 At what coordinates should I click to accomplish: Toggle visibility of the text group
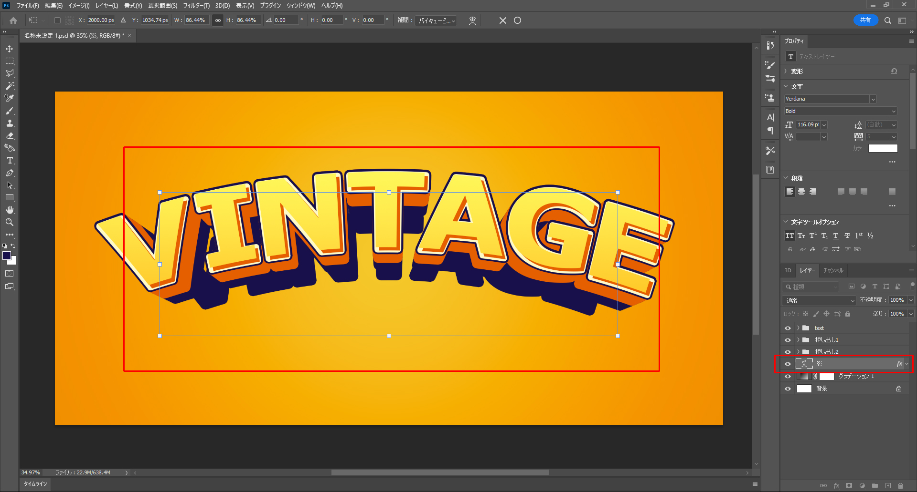pos(788,328)
